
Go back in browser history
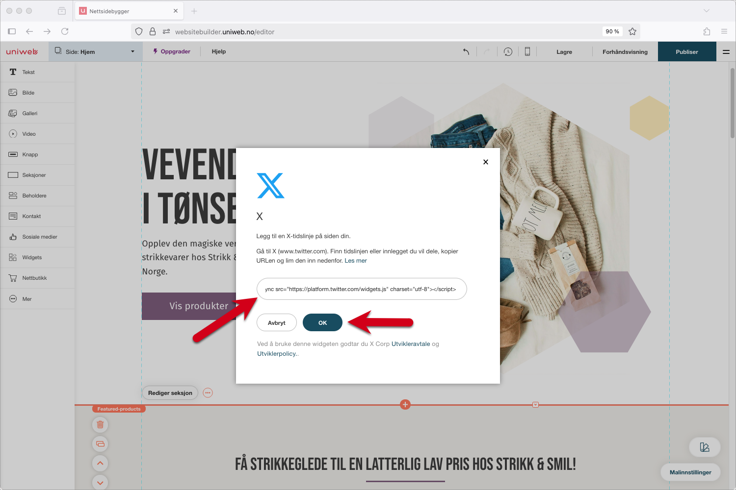tap(29, 31)
